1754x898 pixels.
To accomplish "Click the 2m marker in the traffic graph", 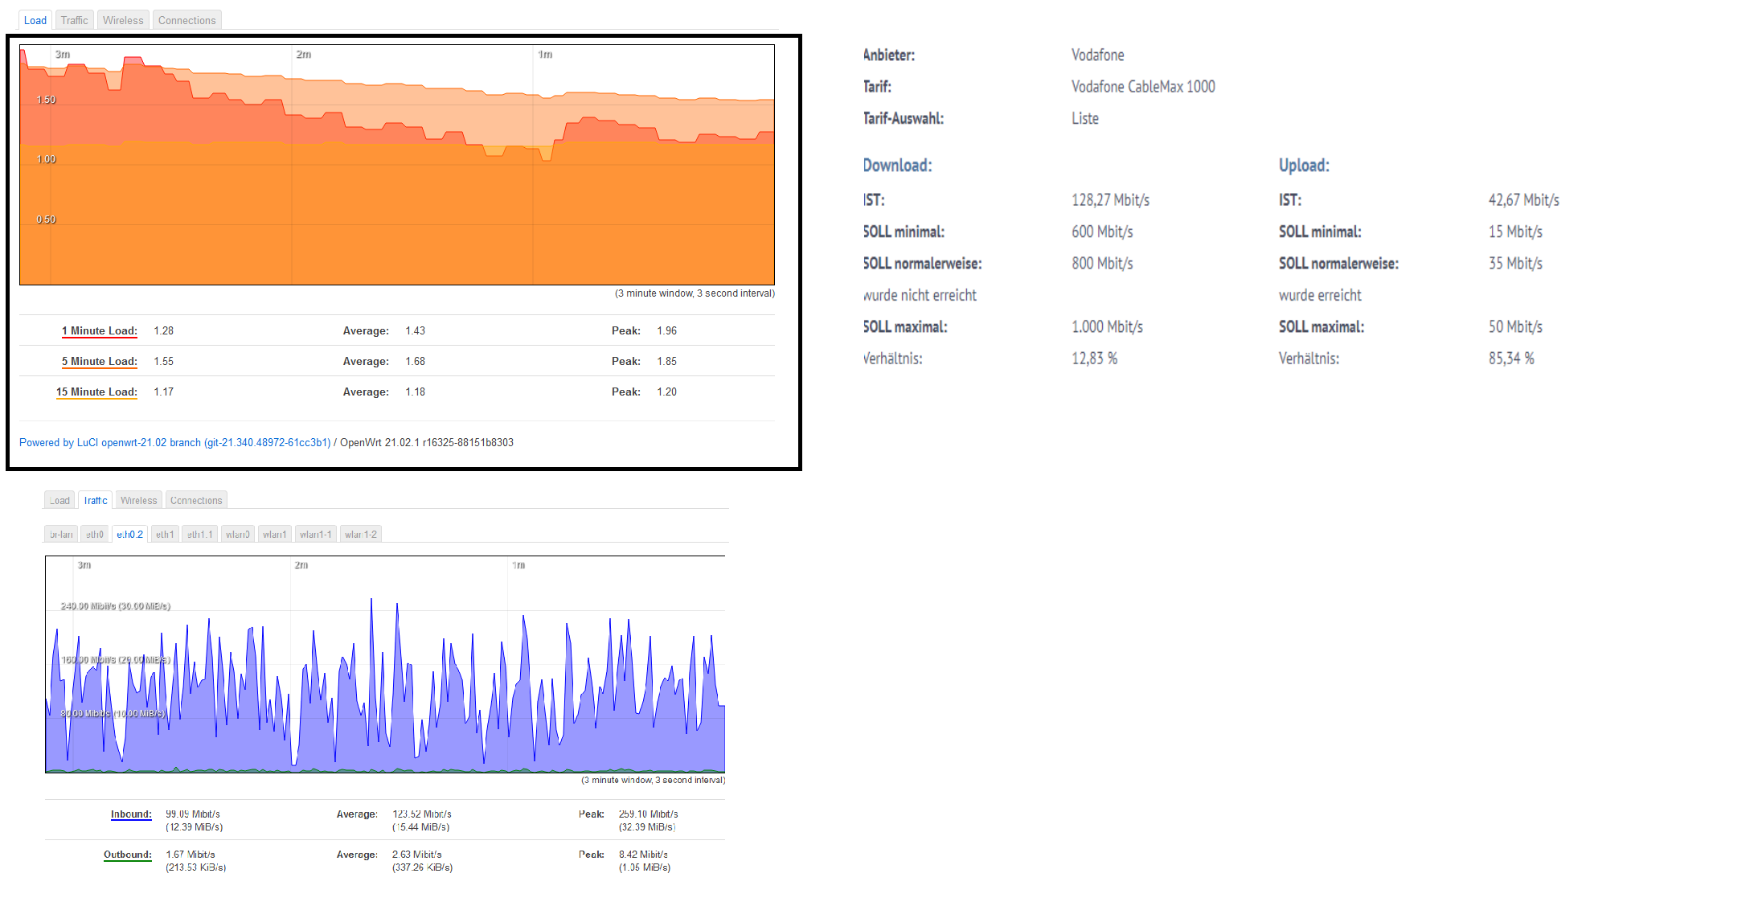I will [301, 565].
